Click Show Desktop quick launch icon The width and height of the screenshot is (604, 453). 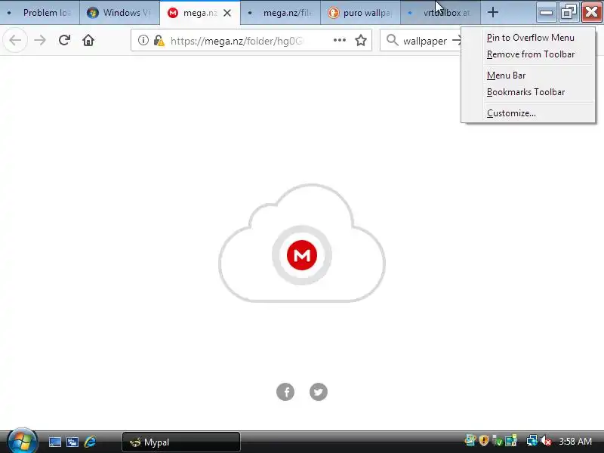coord(54,442)
